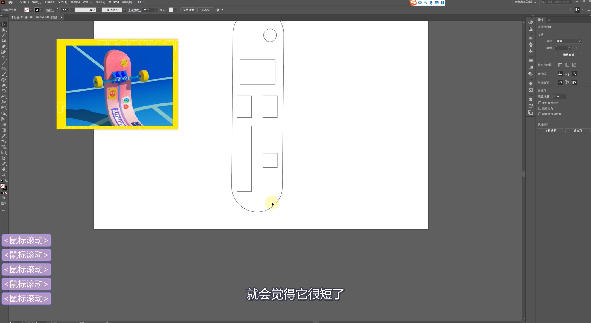Select the Magic Wand tool
Screen dimensions: 591x323
tap(4, 35)
